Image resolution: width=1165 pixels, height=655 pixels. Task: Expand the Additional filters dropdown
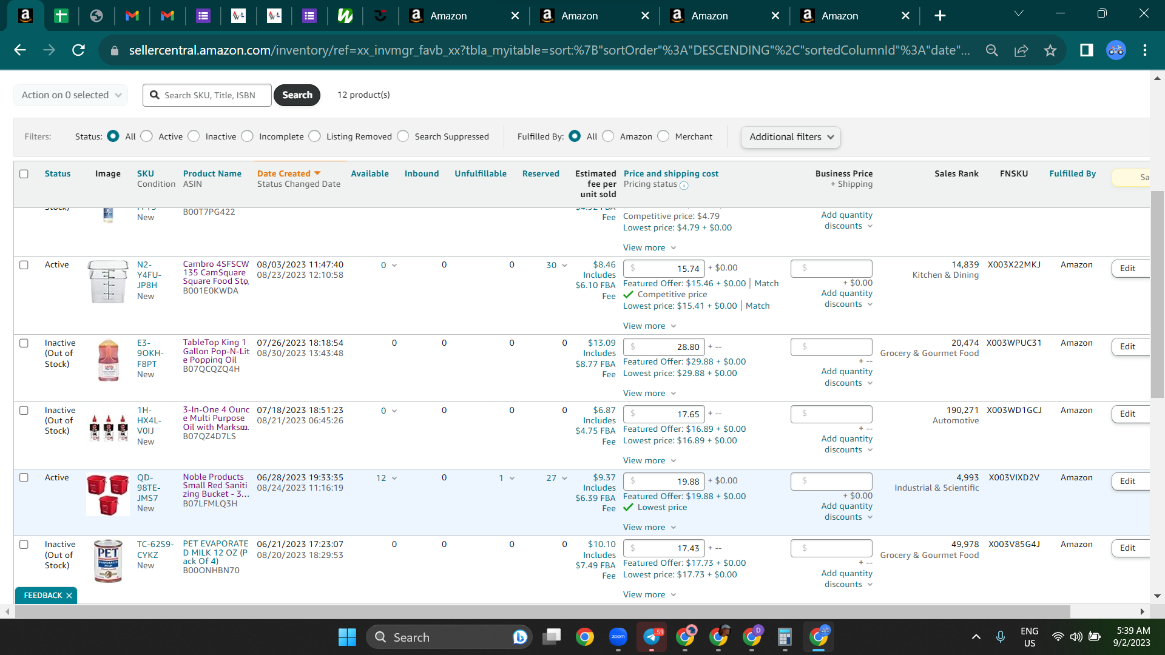pyautogui.click(x=791, y=137)
